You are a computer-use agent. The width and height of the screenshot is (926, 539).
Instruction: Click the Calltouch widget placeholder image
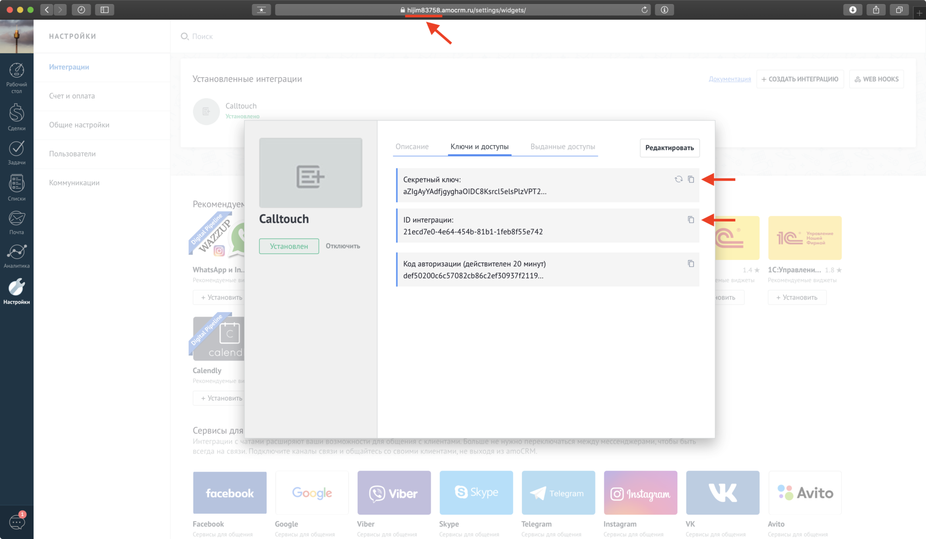coord(311,173)
